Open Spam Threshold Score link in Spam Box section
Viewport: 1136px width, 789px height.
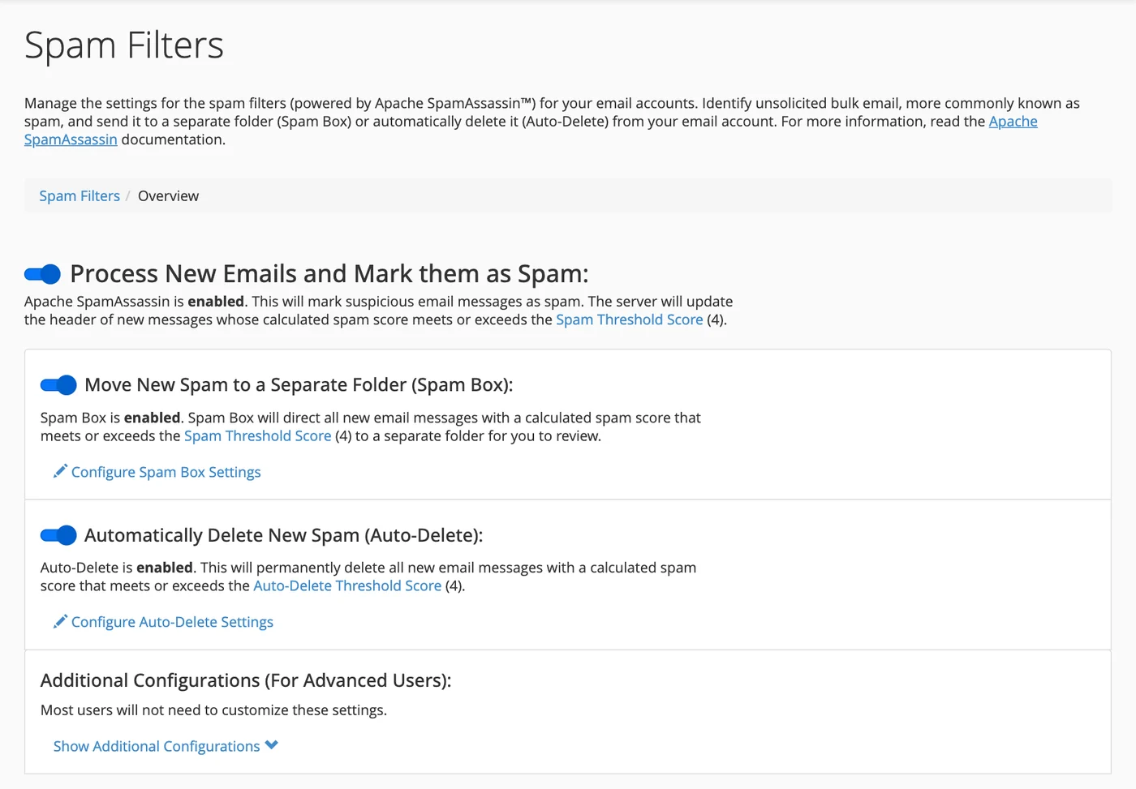point(258,436)
